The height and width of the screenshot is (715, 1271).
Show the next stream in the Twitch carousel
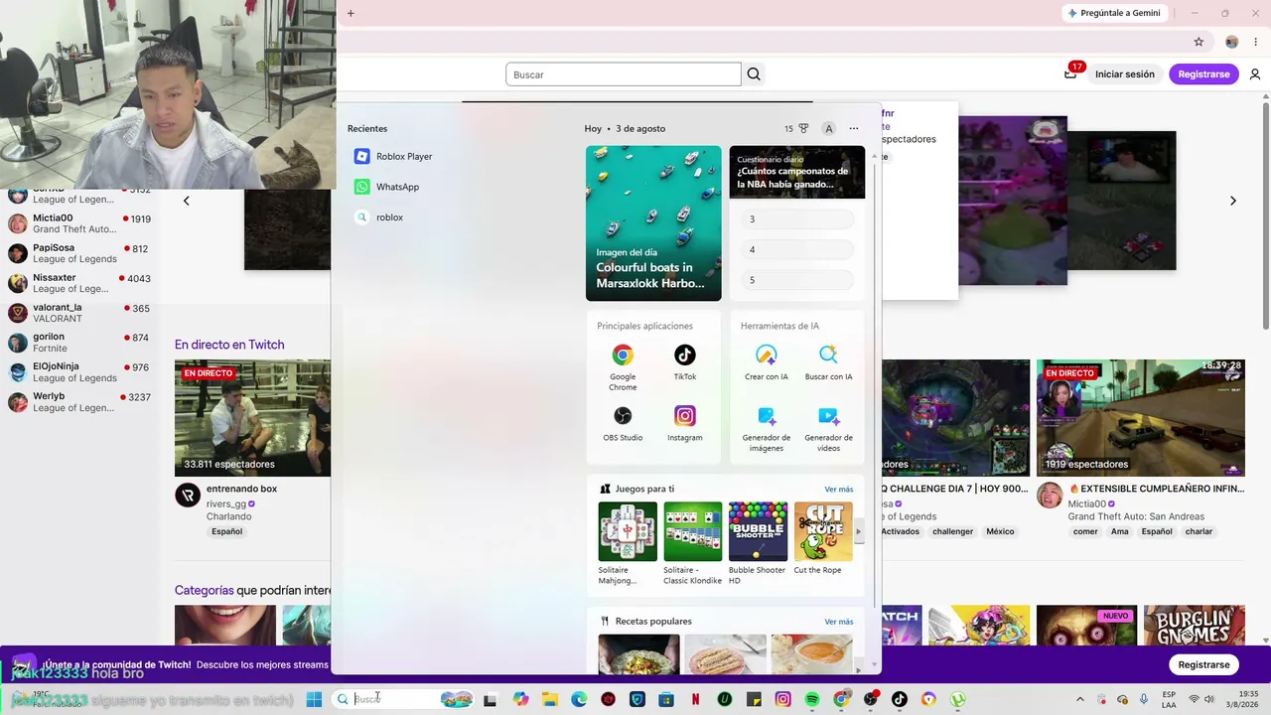pos(1233,201)
